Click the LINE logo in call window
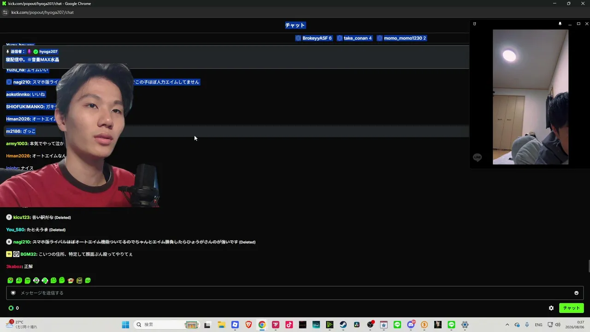590x332 pixels. tap(478, 157)
